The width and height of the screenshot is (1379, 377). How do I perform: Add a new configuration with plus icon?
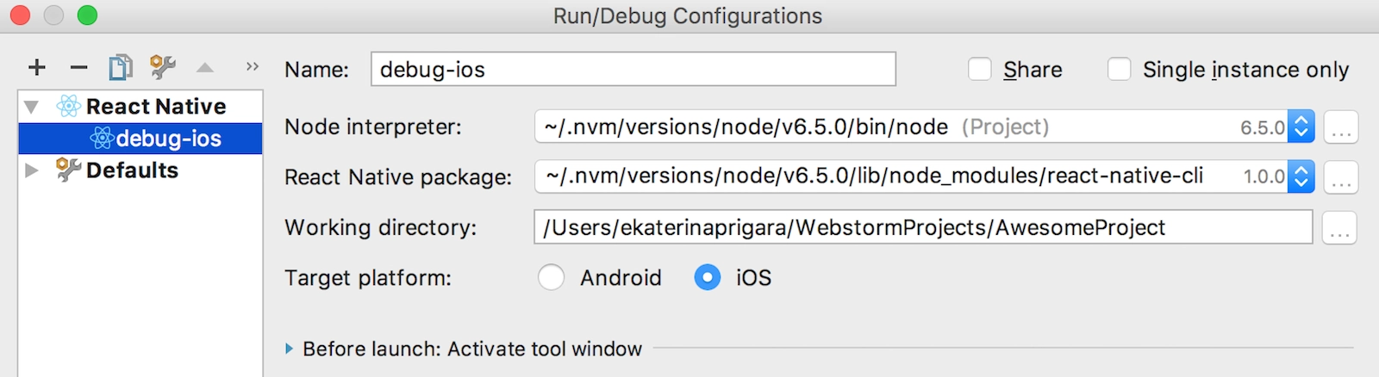coord(37,67)
